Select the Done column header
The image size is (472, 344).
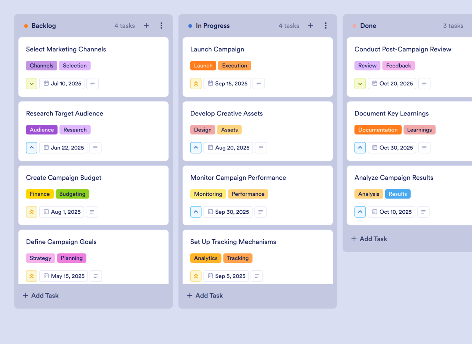[x=368, y=26]
